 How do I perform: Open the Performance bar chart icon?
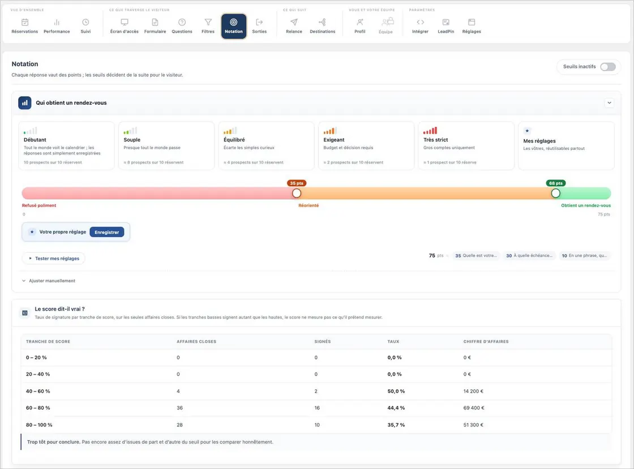click(57, 22)
